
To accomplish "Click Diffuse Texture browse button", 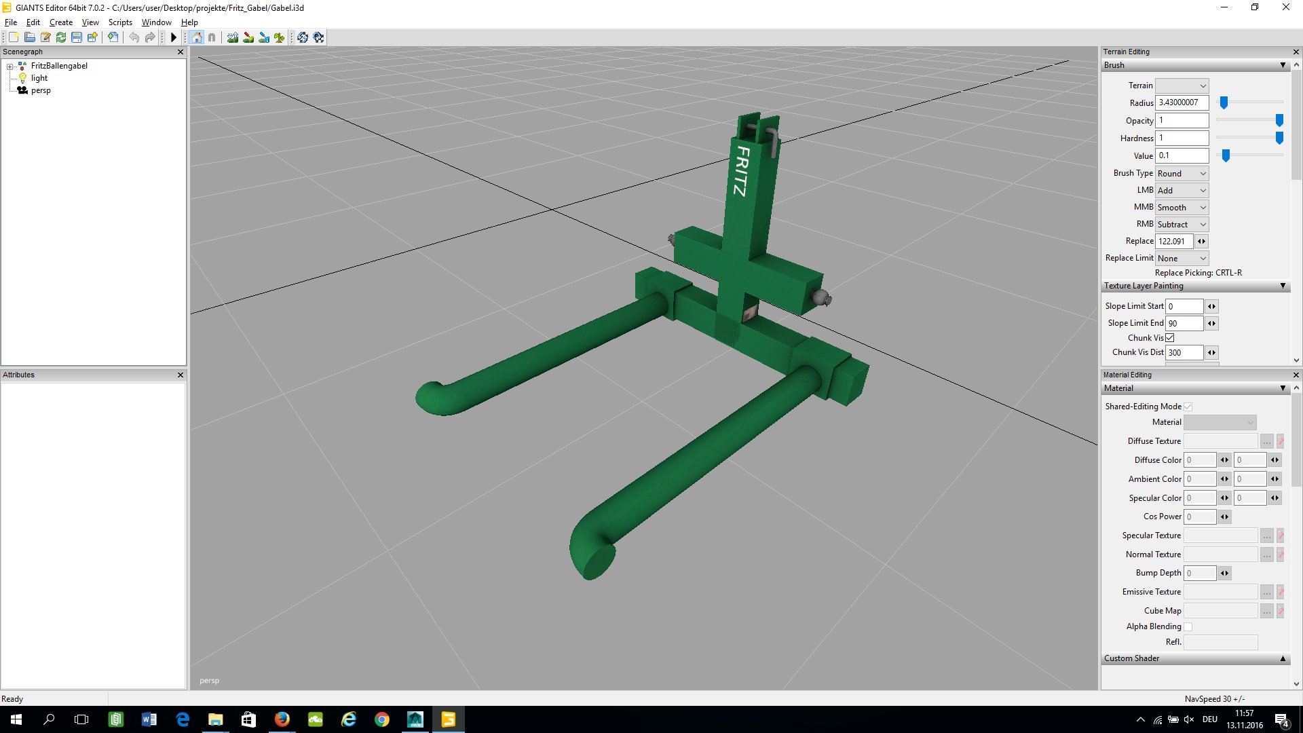I will tap(1266, 441).
